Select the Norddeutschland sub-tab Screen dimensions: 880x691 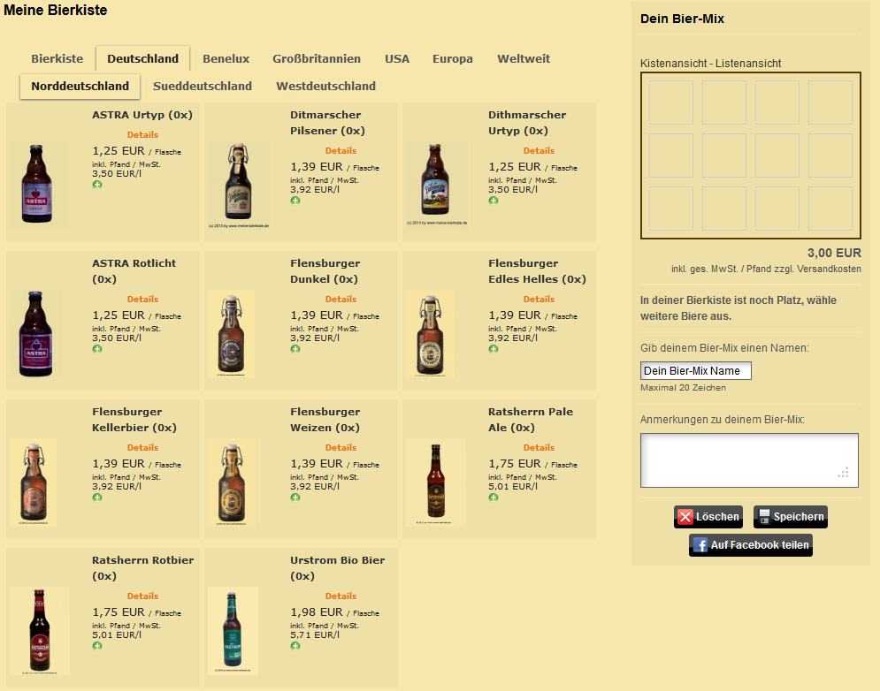[80, 87]
